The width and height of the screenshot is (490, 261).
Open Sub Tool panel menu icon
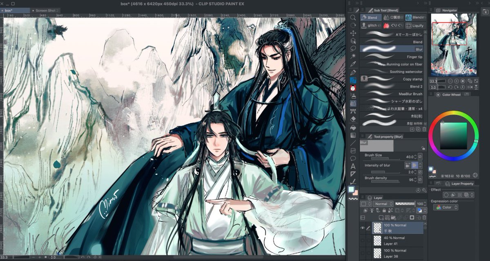(x=363, y=10)
